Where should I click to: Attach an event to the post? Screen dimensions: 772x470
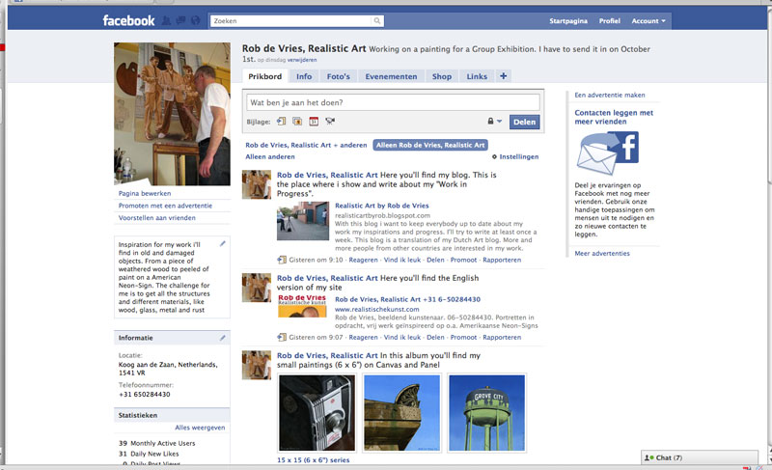314,121
